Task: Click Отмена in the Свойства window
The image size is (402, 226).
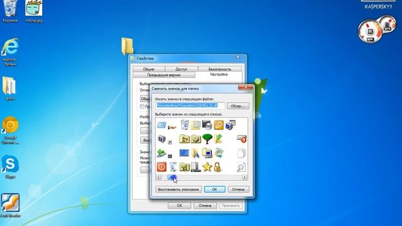Action: click(x=205, y=205)
